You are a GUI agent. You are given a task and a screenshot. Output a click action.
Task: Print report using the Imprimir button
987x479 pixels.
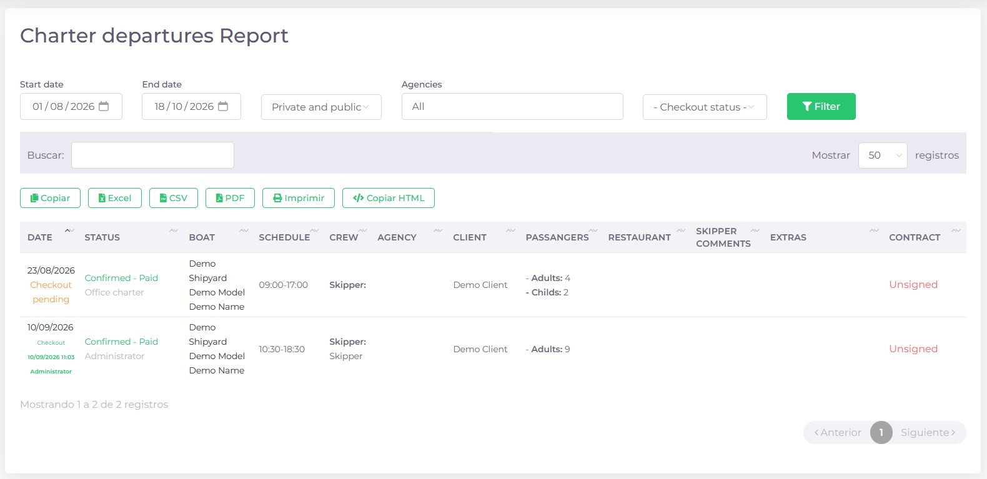coord(299,198)
